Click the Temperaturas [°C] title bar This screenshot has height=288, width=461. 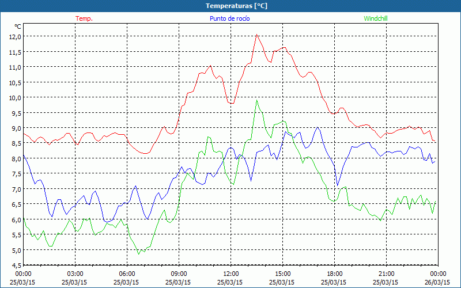pos(231,6)
